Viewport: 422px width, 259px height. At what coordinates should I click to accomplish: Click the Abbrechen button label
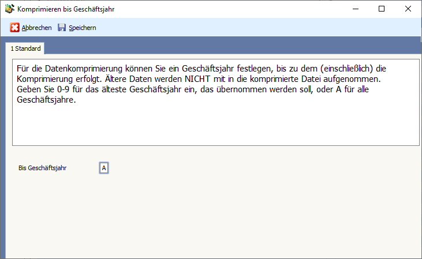click(x=36, y=28)
